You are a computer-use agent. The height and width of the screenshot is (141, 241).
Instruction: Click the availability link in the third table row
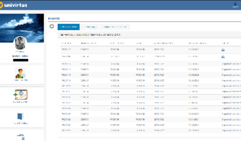coord(231,64)
